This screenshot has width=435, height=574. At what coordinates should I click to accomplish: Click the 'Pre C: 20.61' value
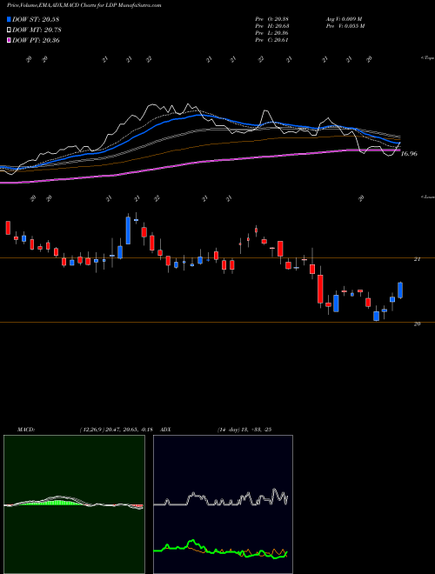[x=271, y=40]
